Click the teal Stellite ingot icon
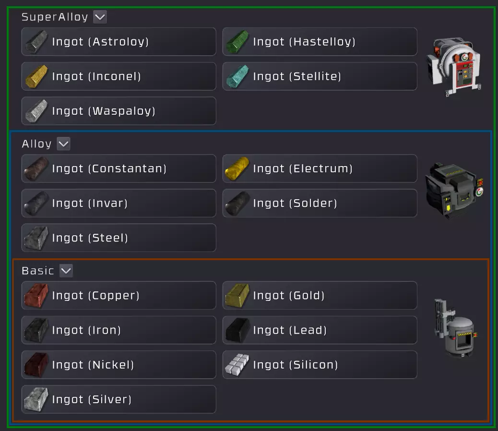The image size is (498, 431). tap(237, 76)
